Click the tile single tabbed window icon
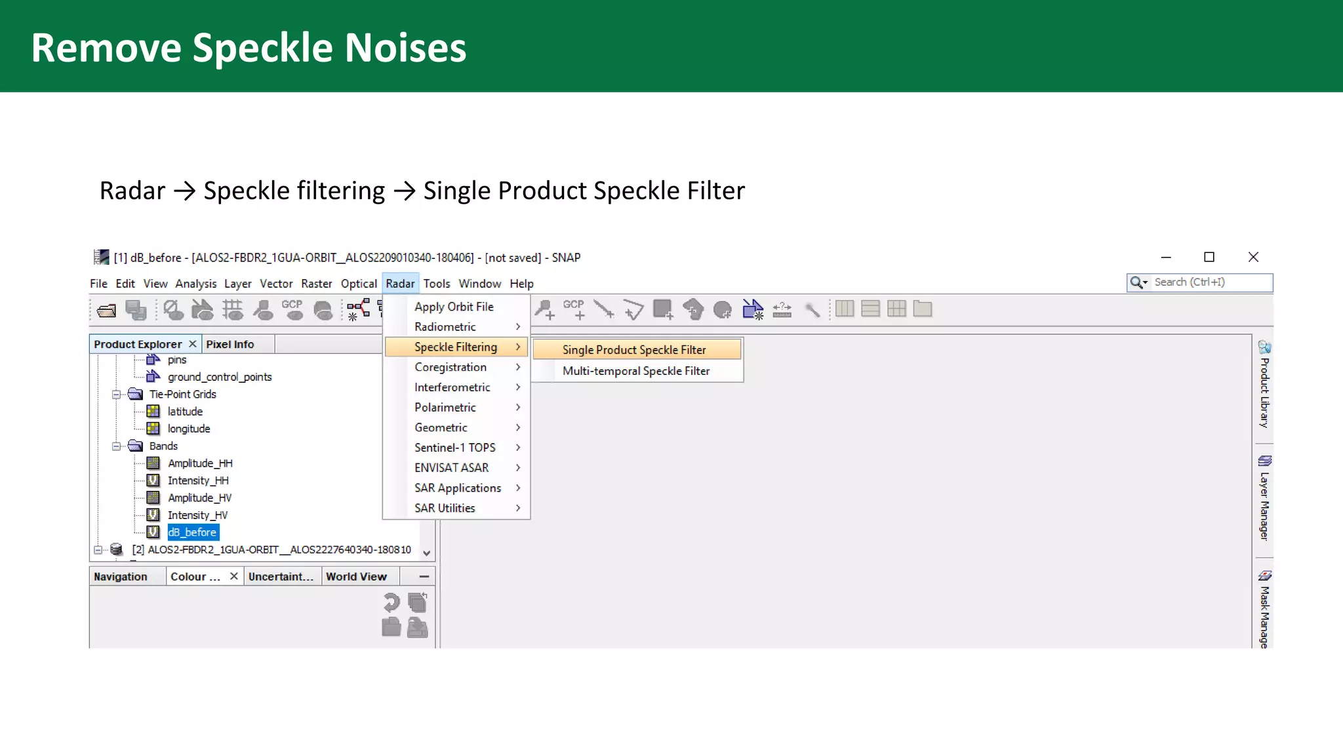This screenshot has height=755, width=1343. click(x=923, y=308)
